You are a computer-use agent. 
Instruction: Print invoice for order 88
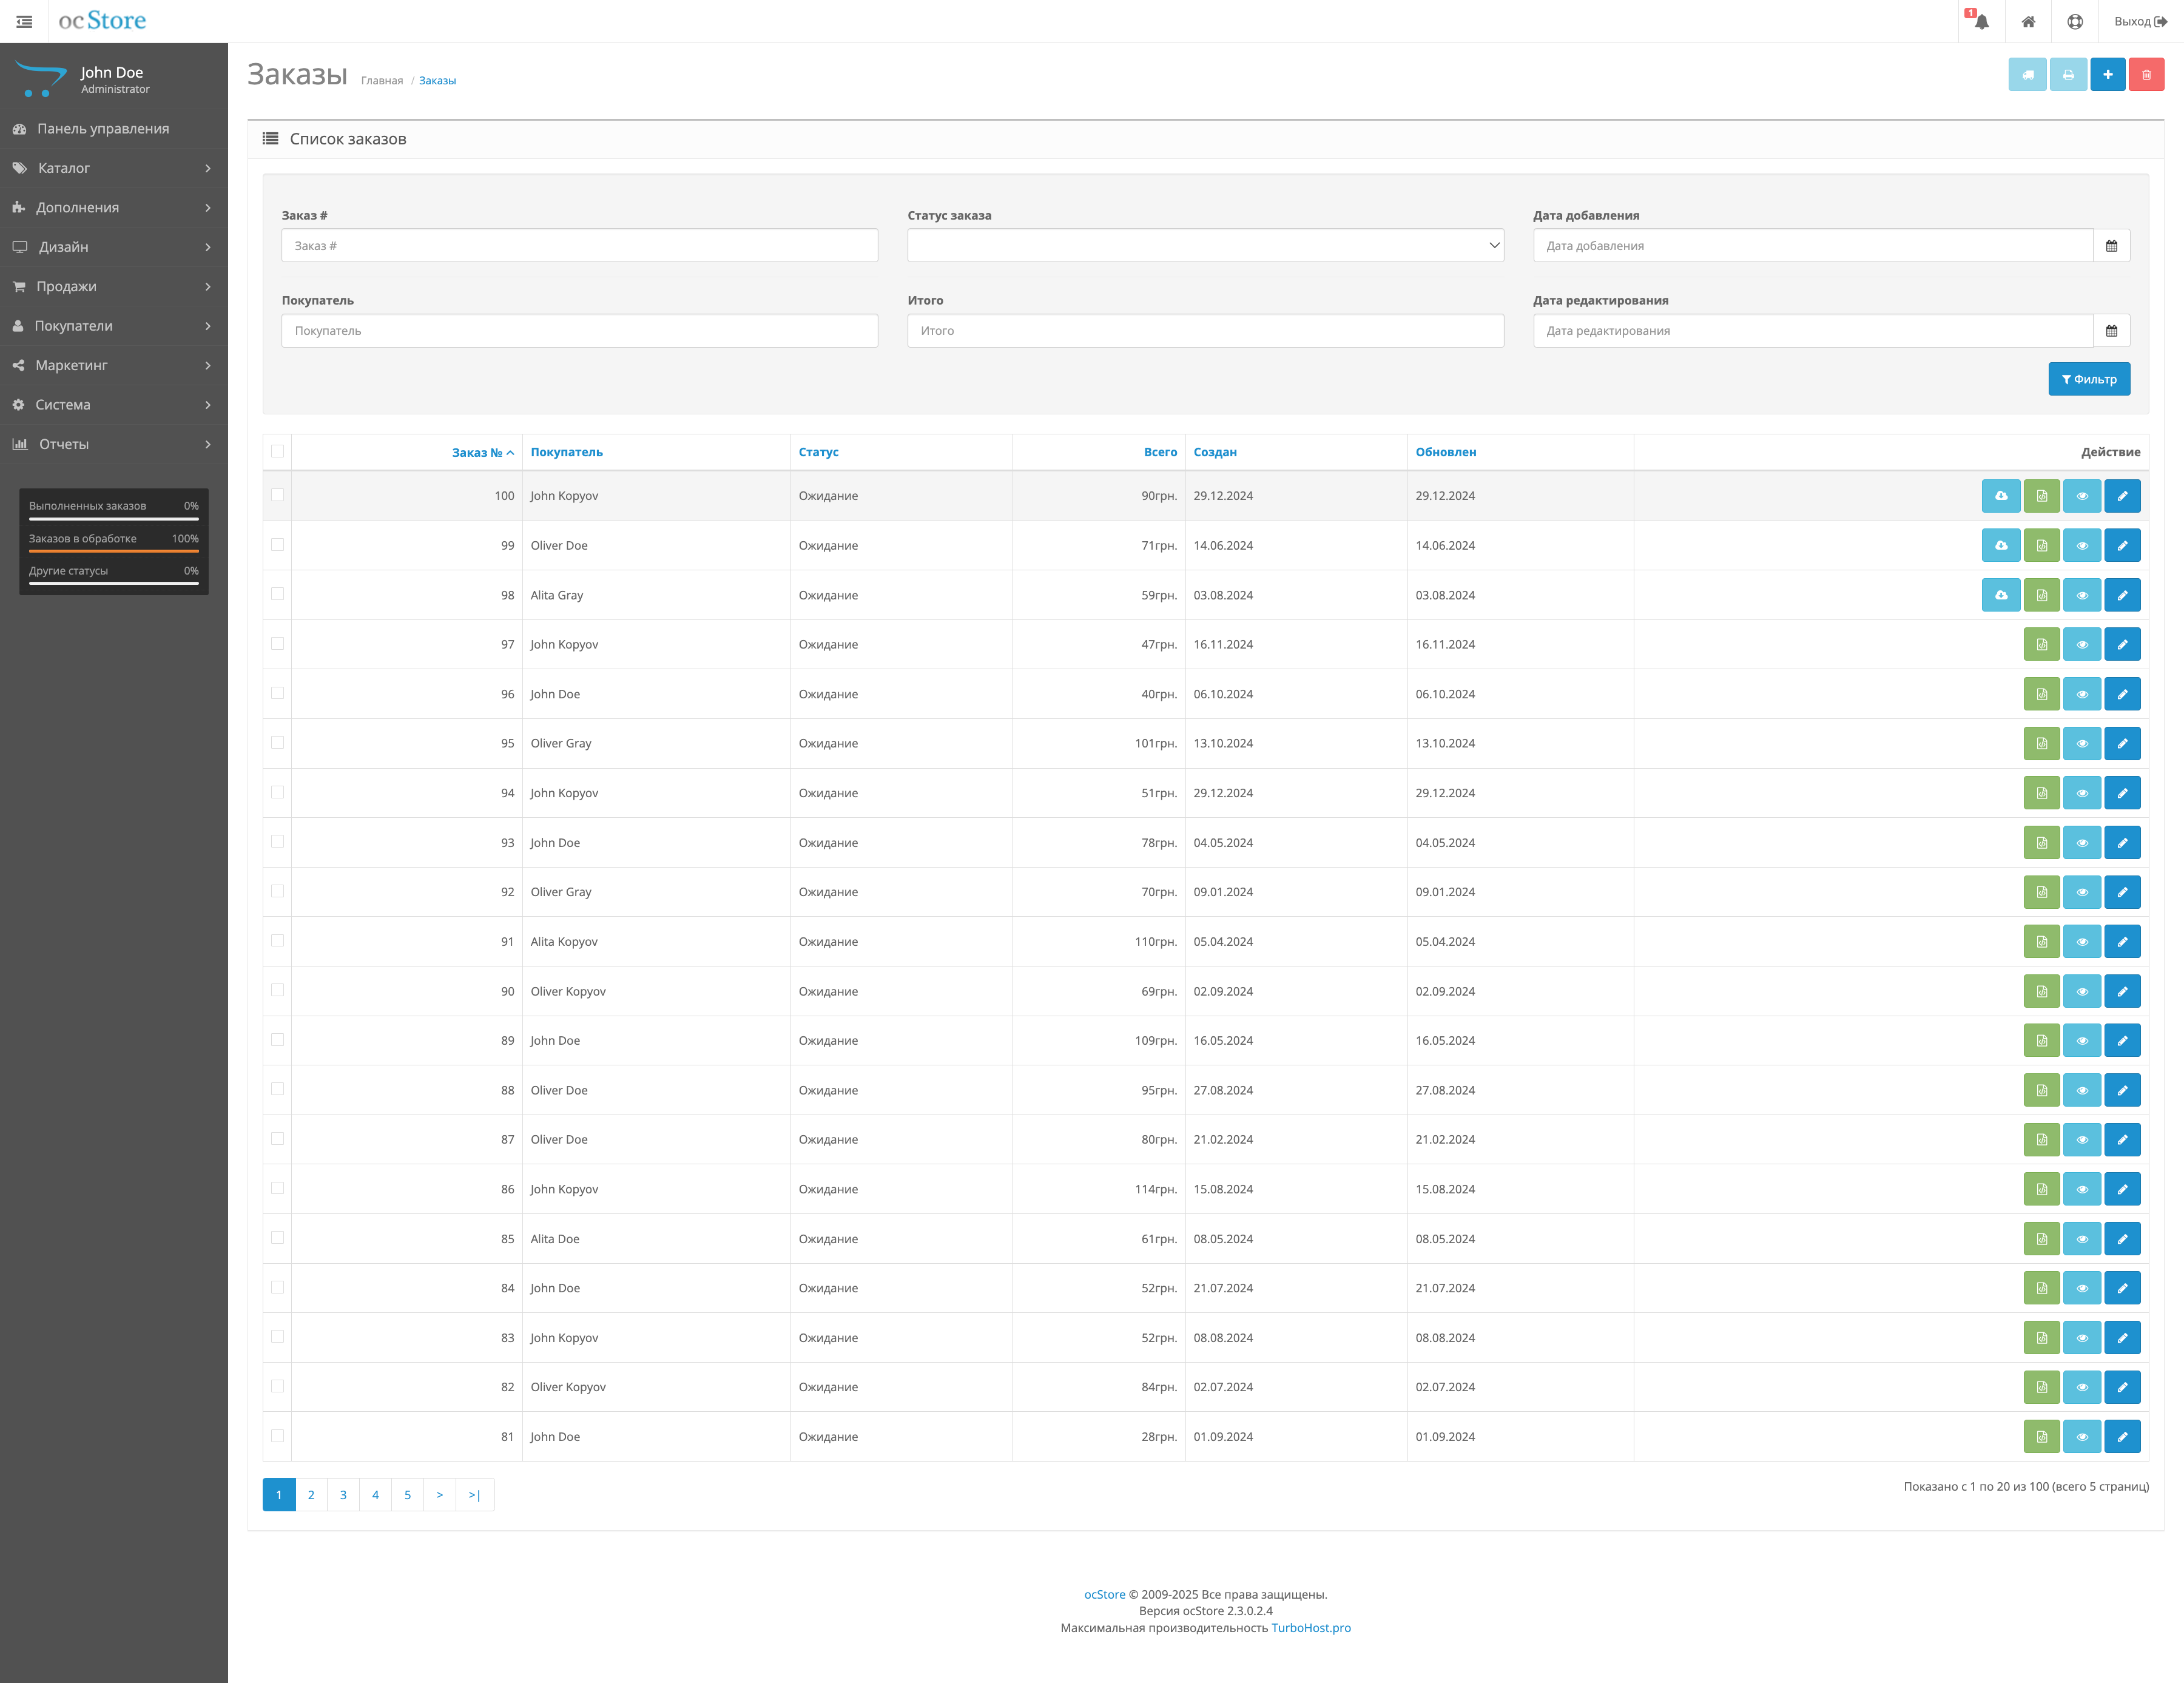click(x=2041, y=1090)
